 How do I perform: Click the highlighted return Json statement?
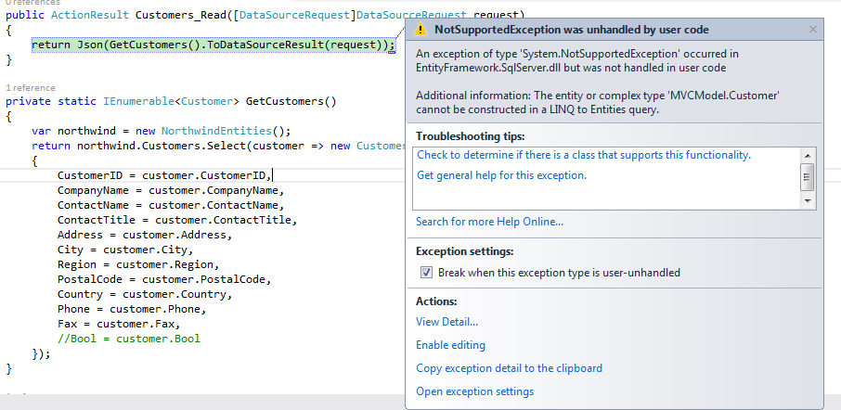pyautogui.click(x=213, y=45)
